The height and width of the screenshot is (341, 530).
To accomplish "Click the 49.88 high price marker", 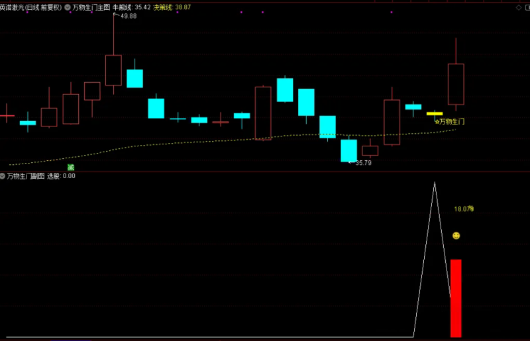I will [128, 17].
